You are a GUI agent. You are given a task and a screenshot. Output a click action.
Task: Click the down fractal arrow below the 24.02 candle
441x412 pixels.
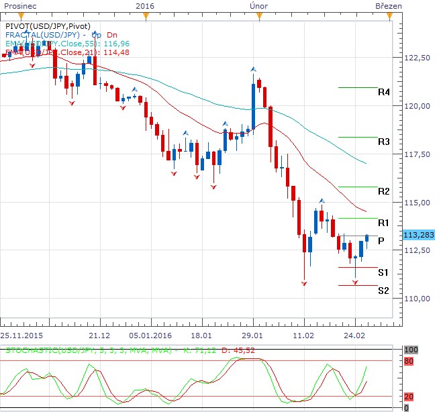[x=355, y=282]
